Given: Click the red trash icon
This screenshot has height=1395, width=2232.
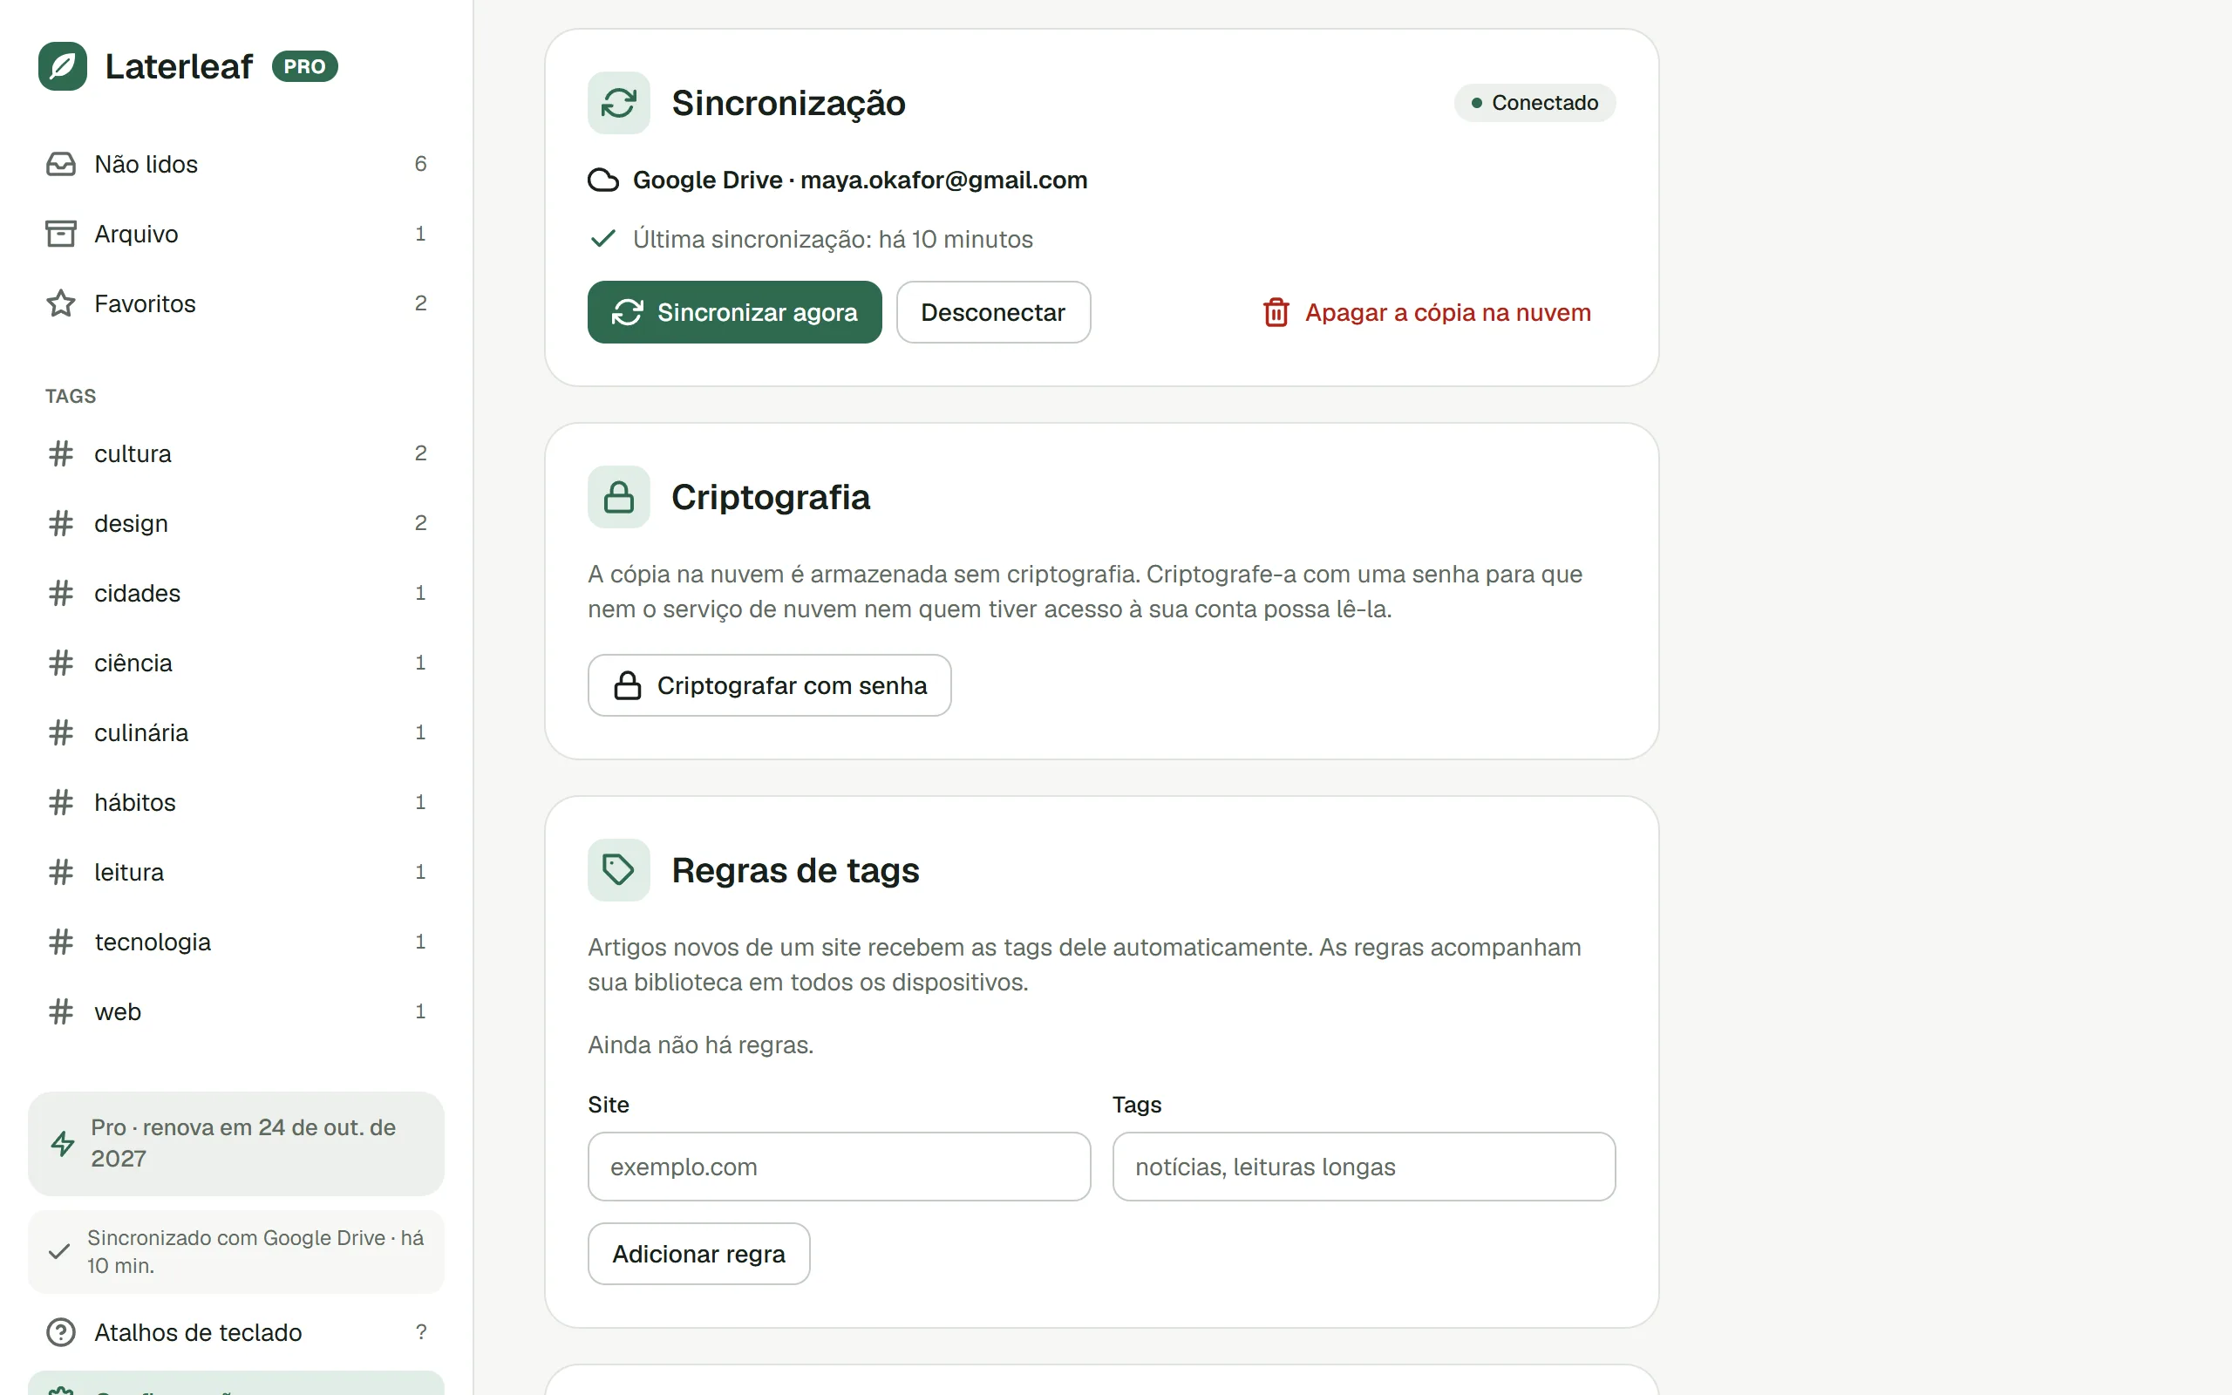Looking at the screenshot, I should pos(1276,312).
